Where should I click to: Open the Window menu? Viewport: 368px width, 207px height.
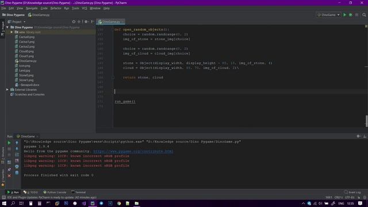pyautogui.click(x=95, y=8)
